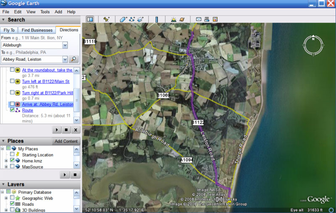
Task: Expand the Geographic Web tree node
Action: pyautogui.click(x=6, y=198)
